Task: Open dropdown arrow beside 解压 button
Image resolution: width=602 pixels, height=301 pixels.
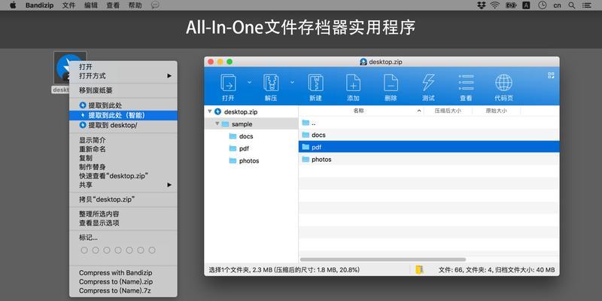Action: tap(292, 82)
